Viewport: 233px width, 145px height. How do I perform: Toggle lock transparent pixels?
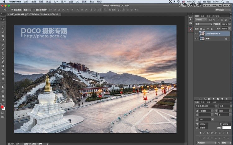[x=201, y=29]
